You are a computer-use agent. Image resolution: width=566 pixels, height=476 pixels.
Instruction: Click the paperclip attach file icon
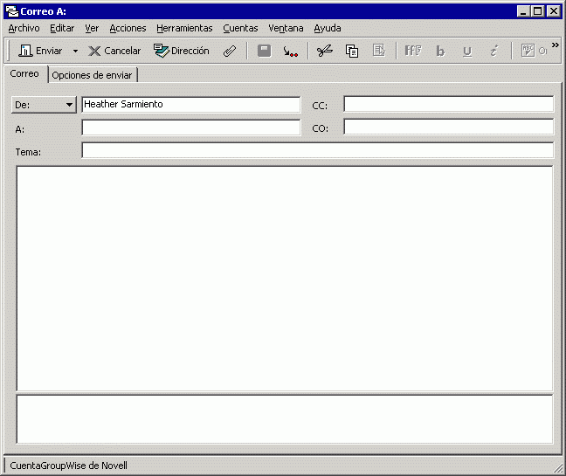coord(230,51)
